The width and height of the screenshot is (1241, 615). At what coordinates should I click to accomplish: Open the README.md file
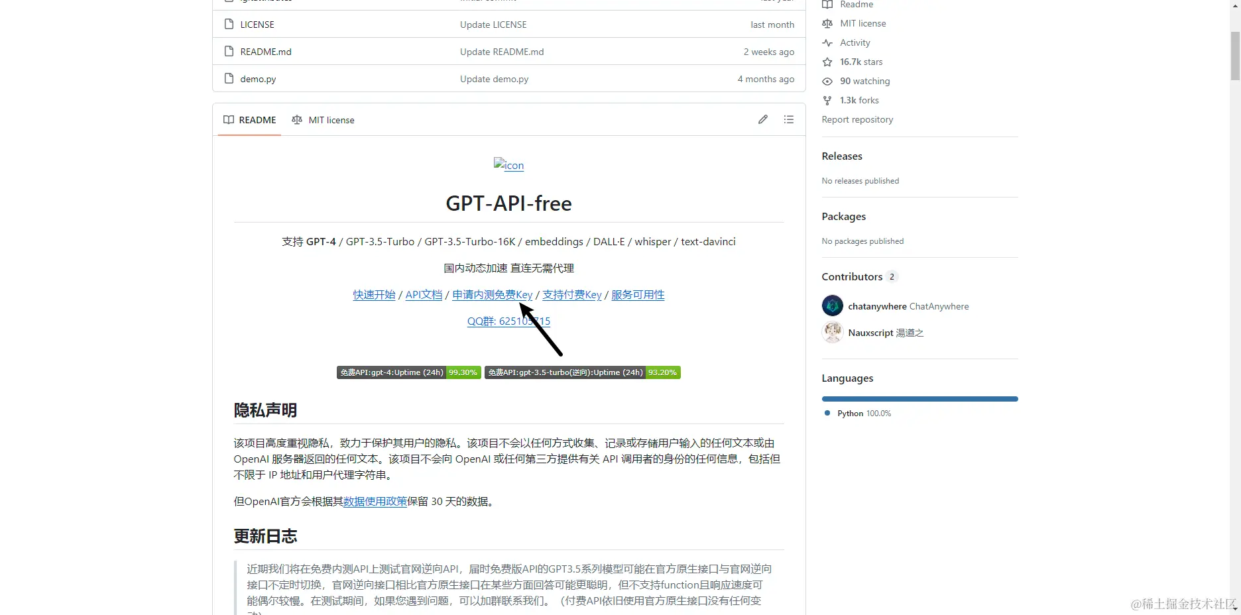tap(266, 52)
